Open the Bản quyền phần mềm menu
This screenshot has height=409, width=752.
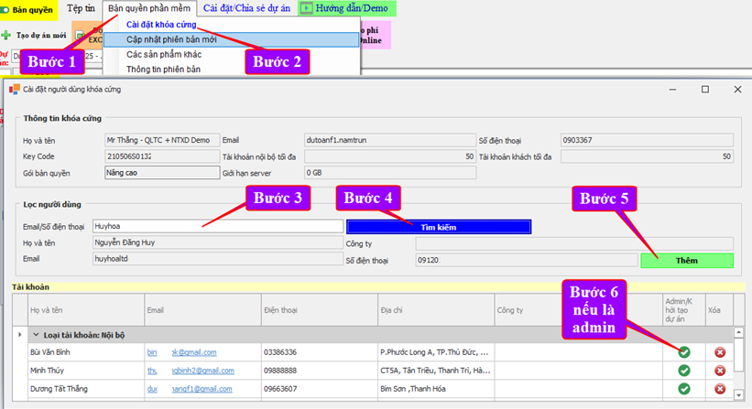coord(148,9)
